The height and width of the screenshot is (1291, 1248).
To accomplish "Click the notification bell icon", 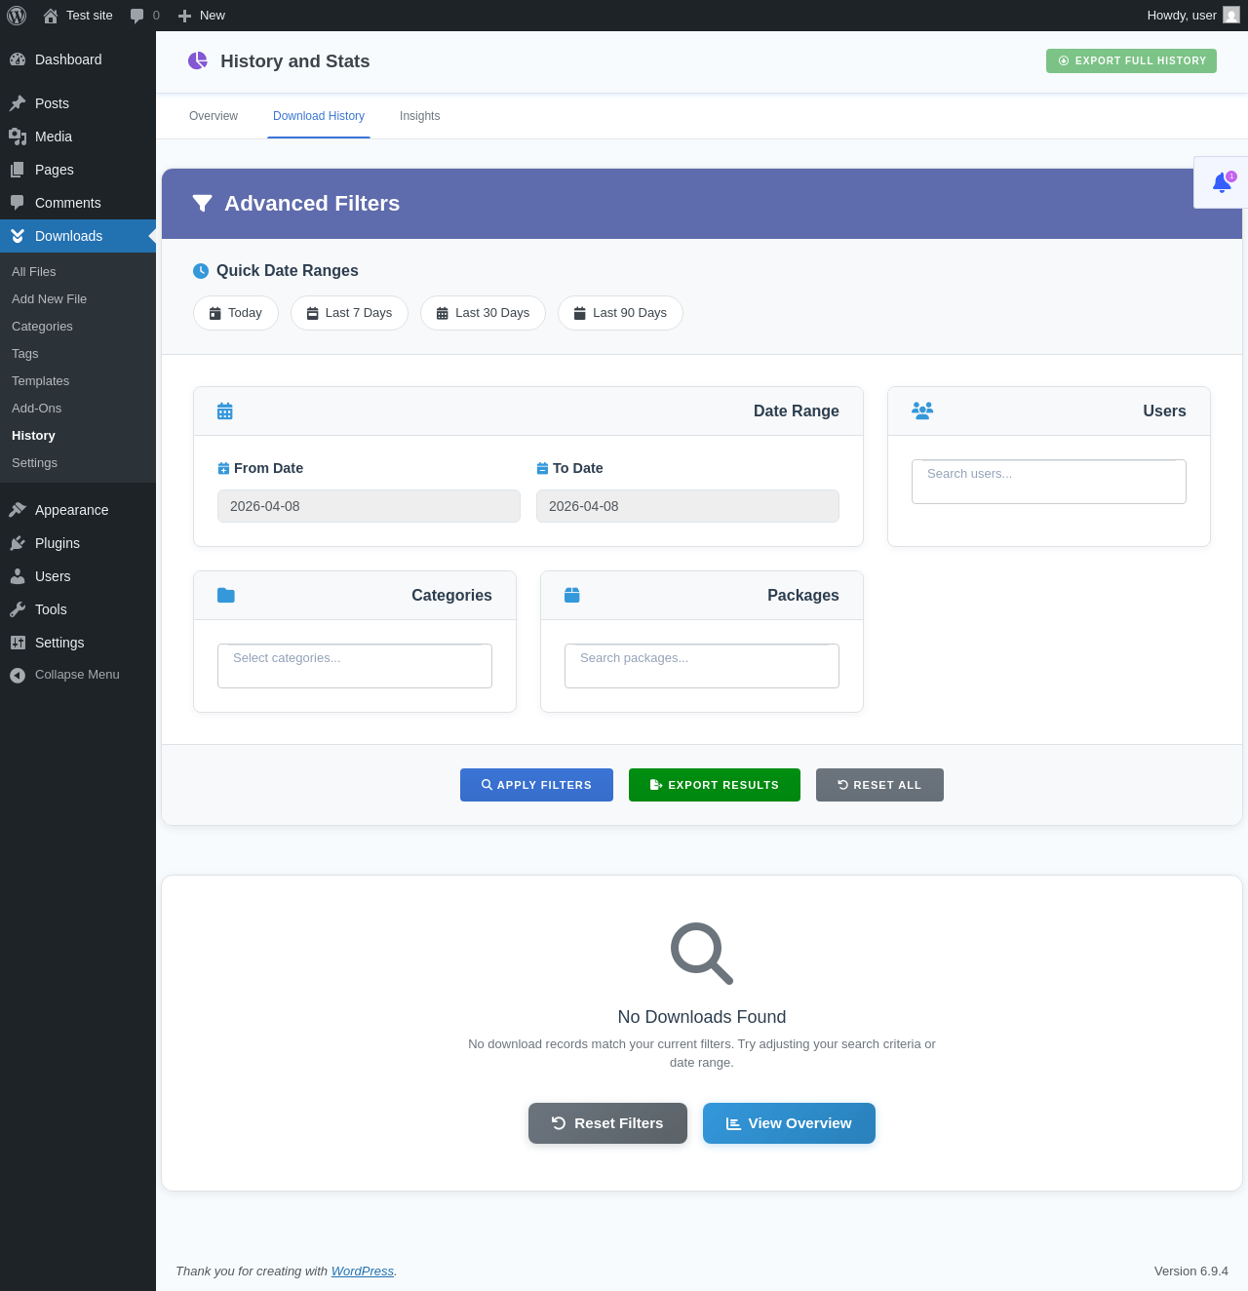I will [1222, 182].
